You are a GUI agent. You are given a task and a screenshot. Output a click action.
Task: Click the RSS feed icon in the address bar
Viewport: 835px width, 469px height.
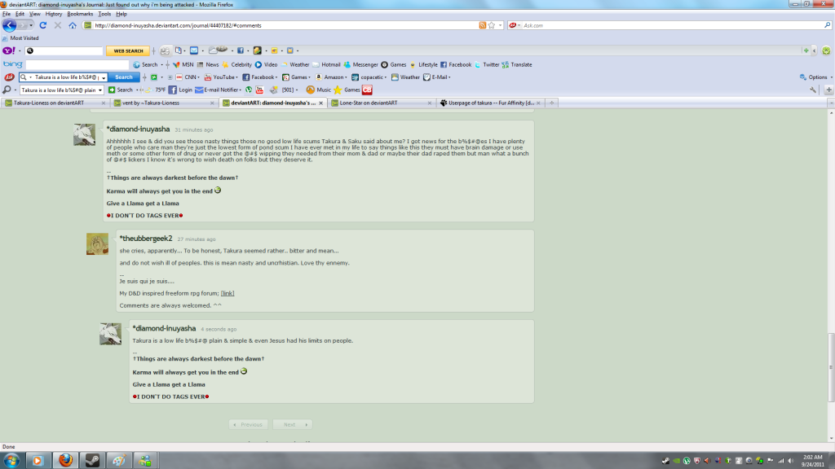[x=482, y=25]
